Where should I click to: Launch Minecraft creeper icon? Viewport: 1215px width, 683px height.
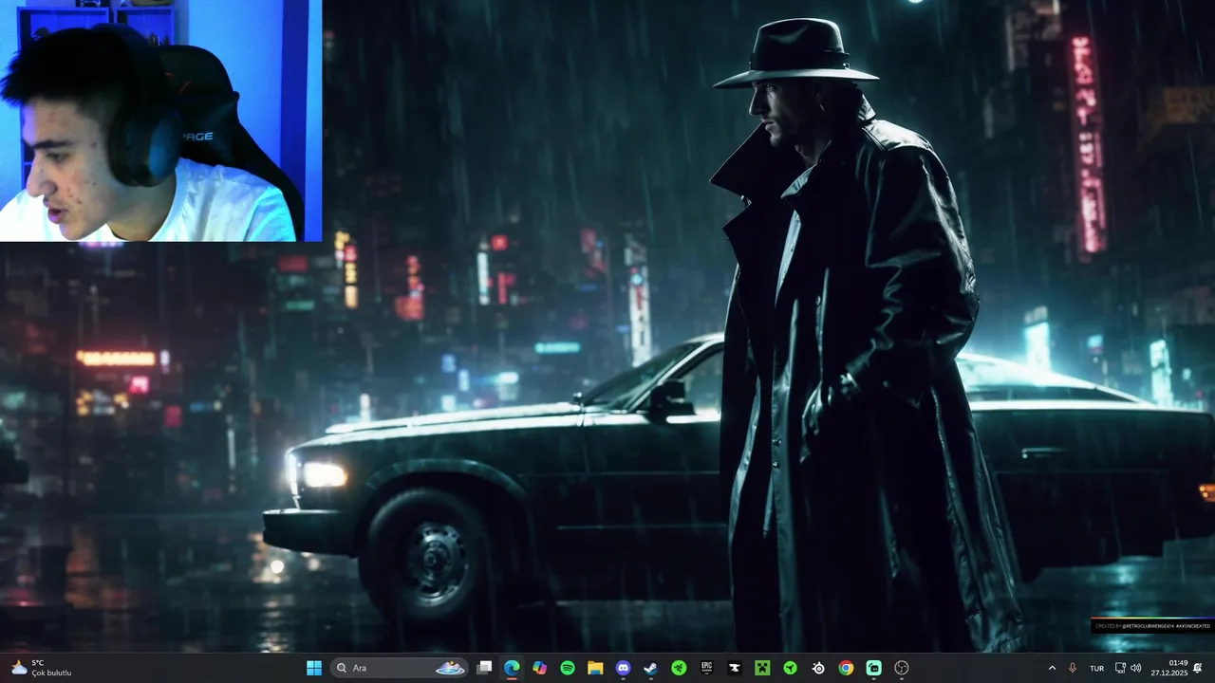pos(762,668)
